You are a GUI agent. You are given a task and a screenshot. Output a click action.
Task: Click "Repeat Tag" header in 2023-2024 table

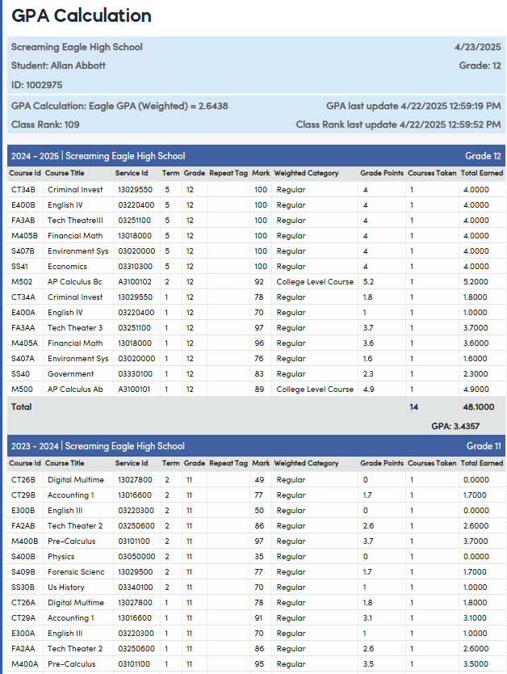(228, 463)
